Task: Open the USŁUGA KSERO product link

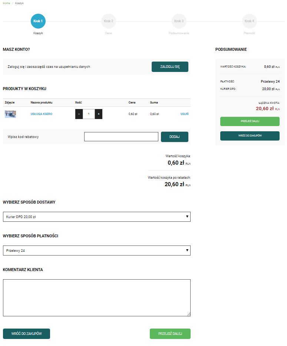Action: (42, 114)
